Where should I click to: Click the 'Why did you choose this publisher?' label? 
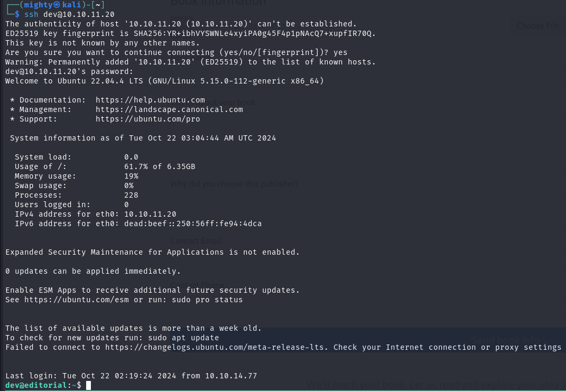click(234, 184)
